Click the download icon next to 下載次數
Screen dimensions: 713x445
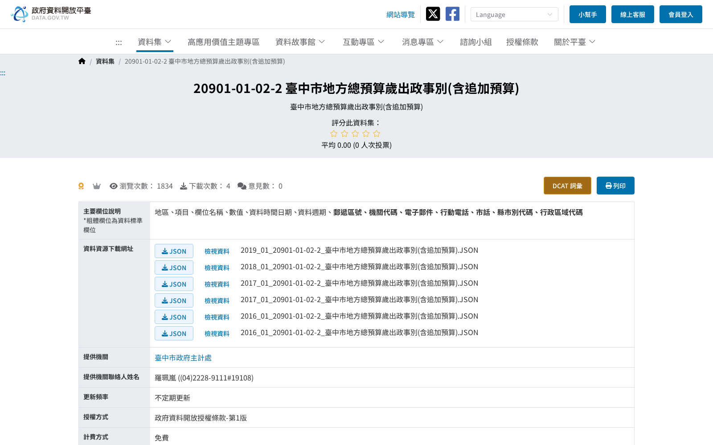tap(184, 186)
